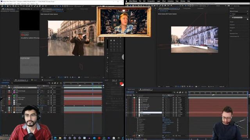Click the time navigator bar in right timeline
Image resolution: width=250 pixels, height=140 pixels.
point(218,92)
